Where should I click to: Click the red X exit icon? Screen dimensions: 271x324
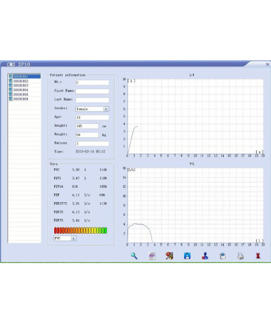click(x=258, y=256)
